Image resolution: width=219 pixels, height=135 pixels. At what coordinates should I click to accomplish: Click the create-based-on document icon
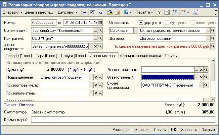click(126, 13)
